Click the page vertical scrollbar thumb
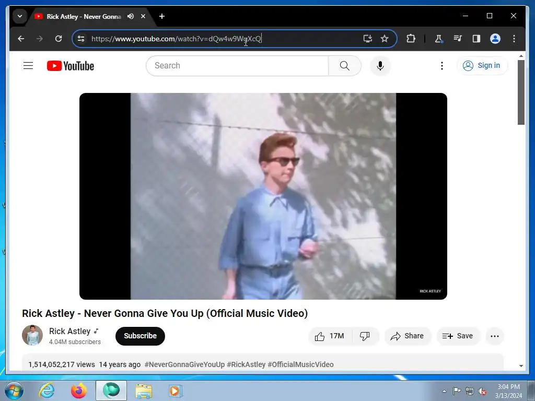535x401 pixels. coord(521,92)
